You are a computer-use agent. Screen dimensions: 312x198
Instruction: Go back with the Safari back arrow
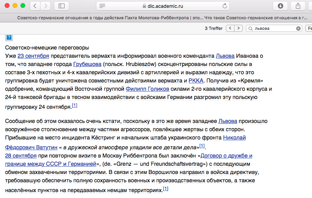pos(35,6)
